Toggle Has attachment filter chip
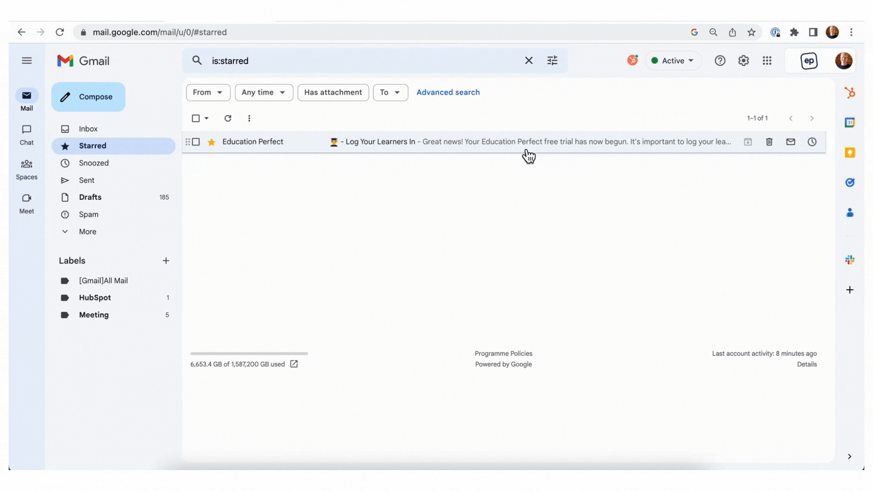 pos(333,92)
